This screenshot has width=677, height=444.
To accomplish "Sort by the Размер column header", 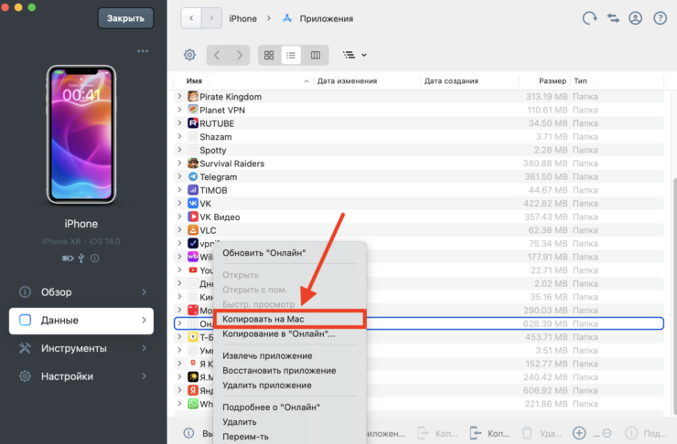I will pos(553,80).
